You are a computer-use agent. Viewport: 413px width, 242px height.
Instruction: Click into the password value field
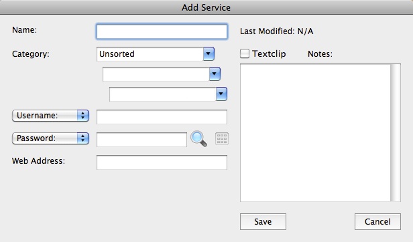141,140
